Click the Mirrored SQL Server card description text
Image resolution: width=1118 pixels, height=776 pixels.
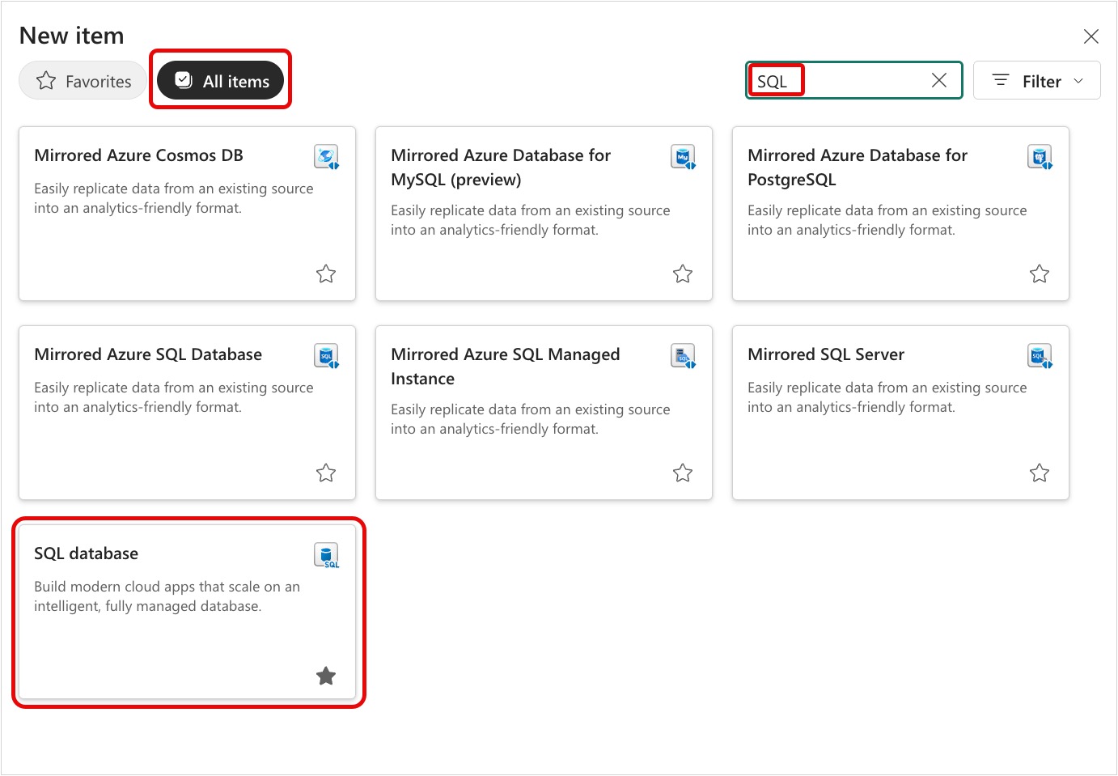(887, 397)
